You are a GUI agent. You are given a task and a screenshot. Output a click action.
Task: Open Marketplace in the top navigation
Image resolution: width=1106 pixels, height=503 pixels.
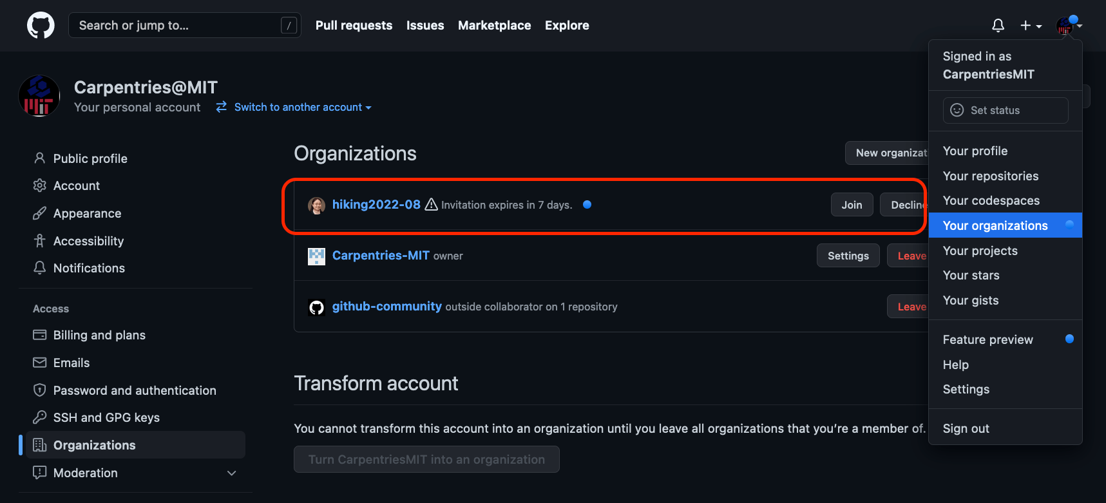495,25
